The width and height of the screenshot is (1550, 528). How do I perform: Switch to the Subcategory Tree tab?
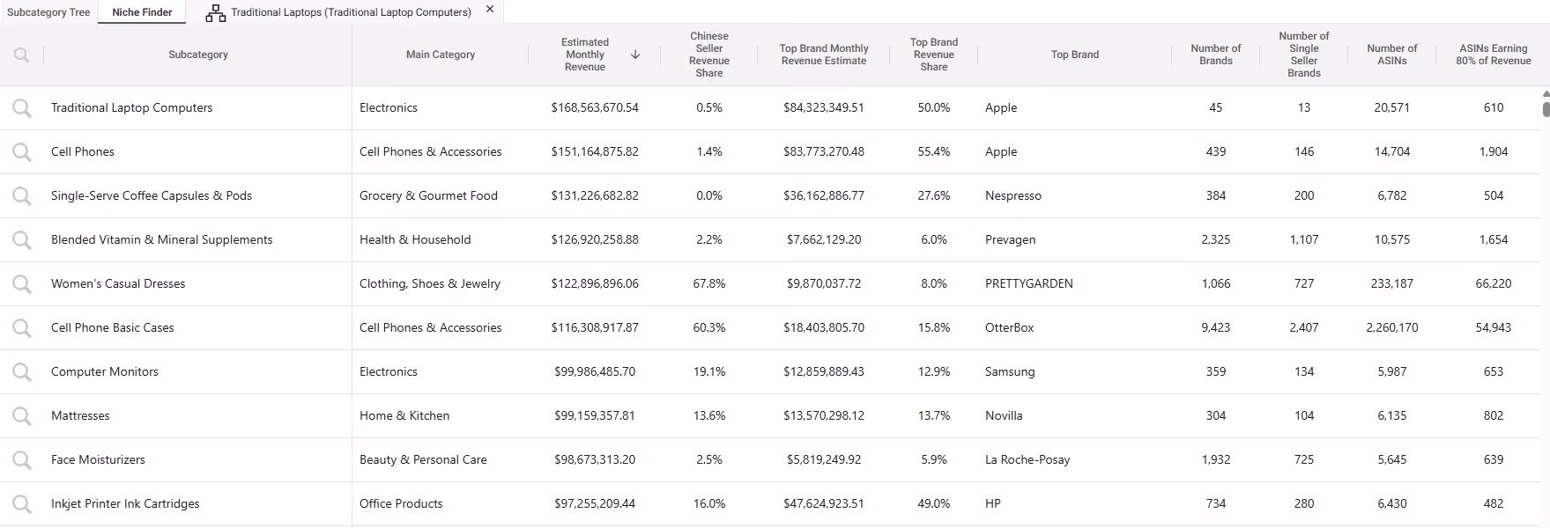pyautogui.click(x=48, y=12)
